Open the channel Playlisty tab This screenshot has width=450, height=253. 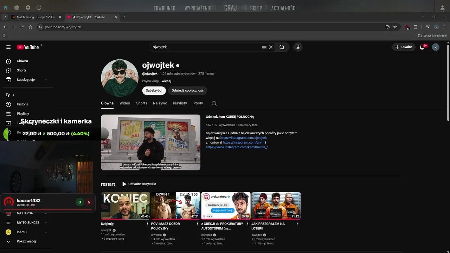180,103
